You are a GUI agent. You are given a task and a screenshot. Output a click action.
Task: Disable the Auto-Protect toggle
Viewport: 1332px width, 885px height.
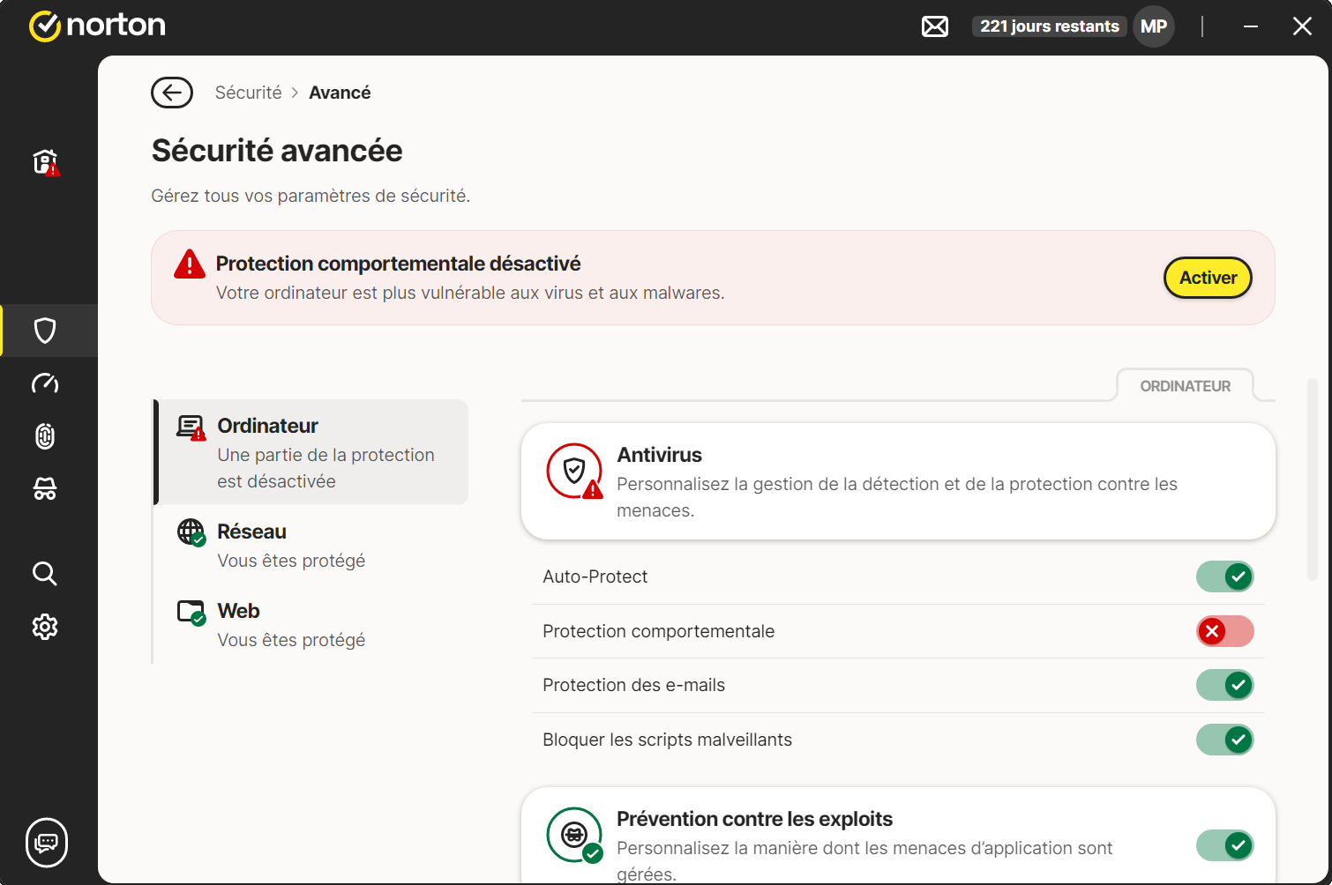[1224, 576]
